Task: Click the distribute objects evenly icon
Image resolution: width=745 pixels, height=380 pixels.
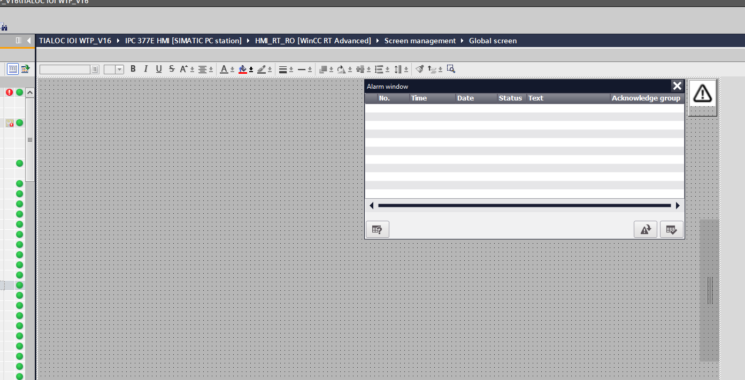Action: click(x=379, y=69)
